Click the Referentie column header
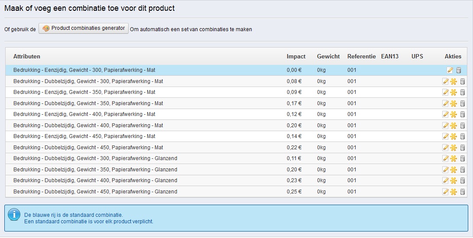The width and height of the screenshot is (473, 238). click(x=361, y=57)
